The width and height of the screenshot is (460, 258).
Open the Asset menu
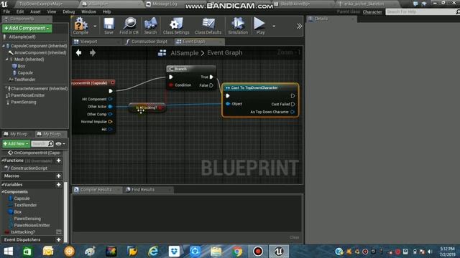tap(35, 11)
